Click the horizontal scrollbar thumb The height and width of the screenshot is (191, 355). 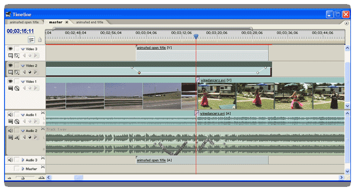coord(79,177)
